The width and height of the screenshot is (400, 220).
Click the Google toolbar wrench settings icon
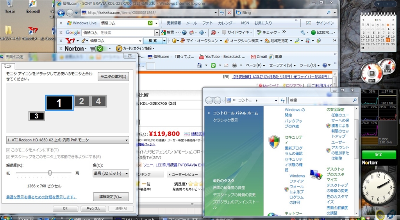[x=303, y=32]
